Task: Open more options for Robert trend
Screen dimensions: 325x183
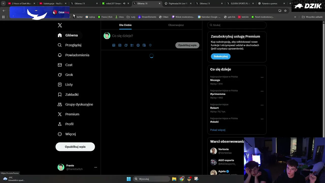Action: 262,105
